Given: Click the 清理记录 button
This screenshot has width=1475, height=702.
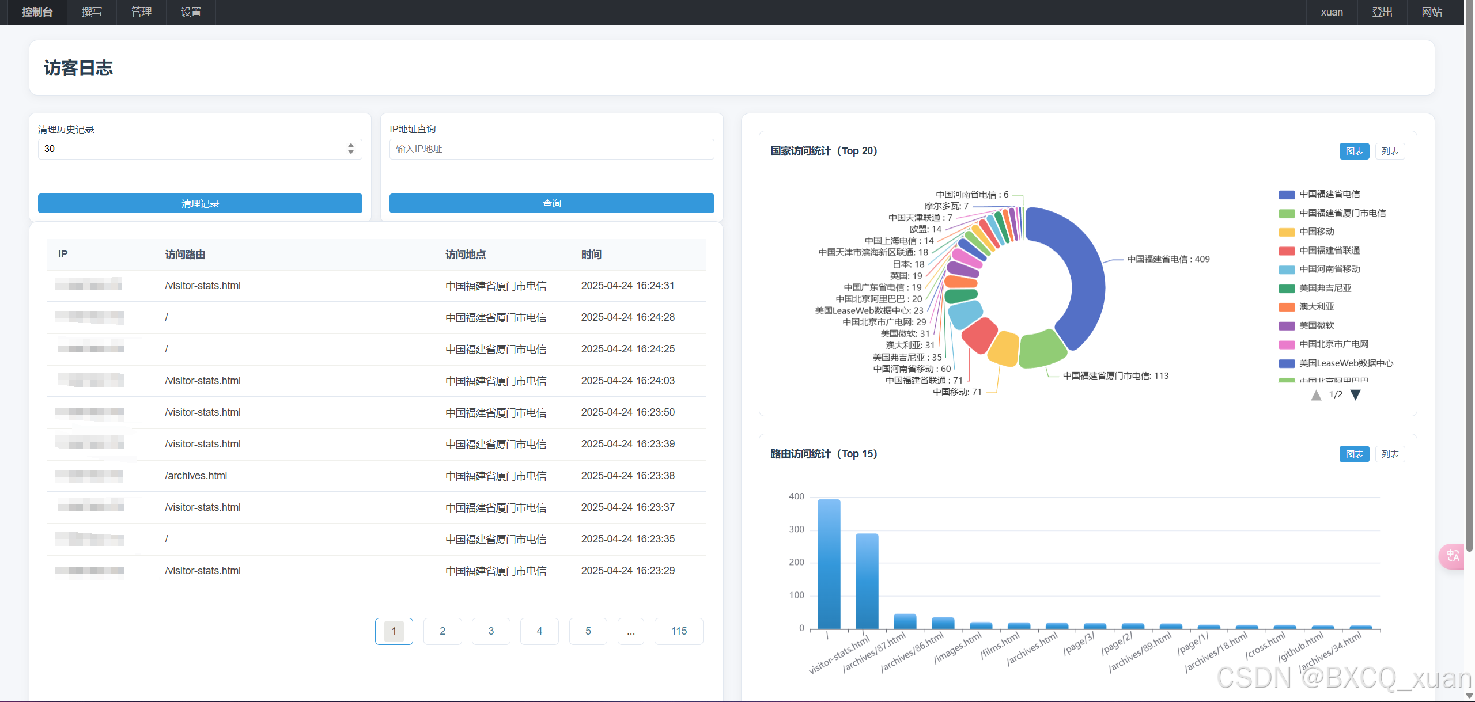Looking at the screenshot, I should click(x=200, y=203).
